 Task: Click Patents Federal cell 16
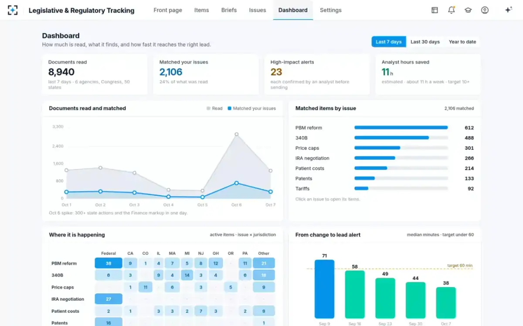109,323
